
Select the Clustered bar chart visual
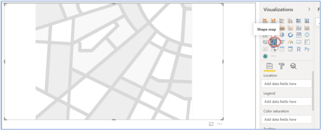(282, 21)
